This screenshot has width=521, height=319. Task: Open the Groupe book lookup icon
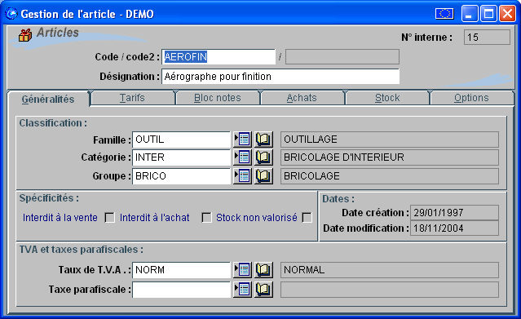(x=263, y=176)
